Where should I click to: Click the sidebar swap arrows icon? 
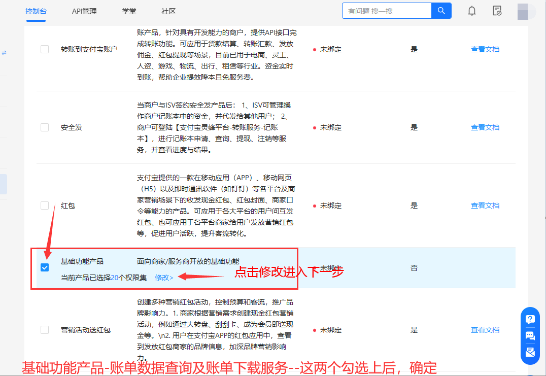[x=4, y=53]
